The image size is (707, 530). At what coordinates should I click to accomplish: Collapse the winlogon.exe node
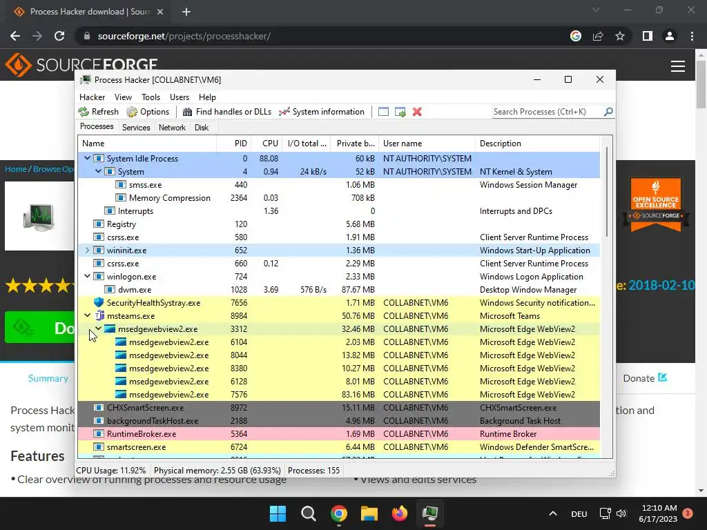click(88, 276)
